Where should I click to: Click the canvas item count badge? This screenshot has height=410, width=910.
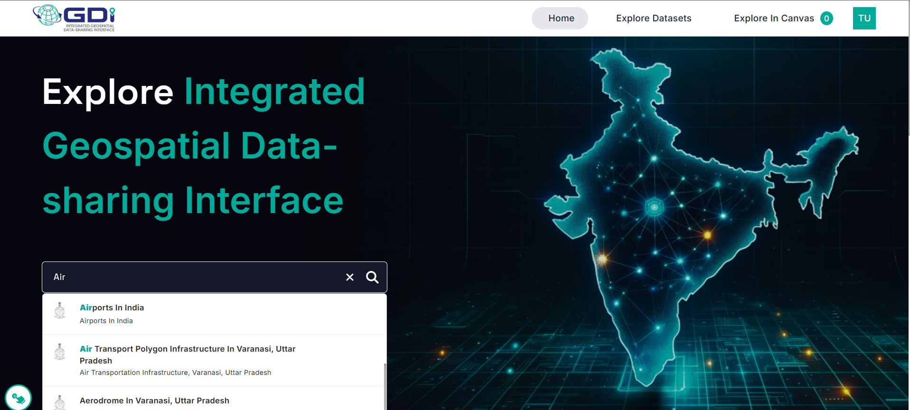click(826, 19)
